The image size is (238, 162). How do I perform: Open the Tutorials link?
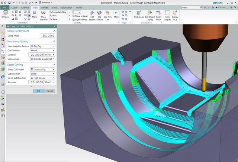click(221, 7)
